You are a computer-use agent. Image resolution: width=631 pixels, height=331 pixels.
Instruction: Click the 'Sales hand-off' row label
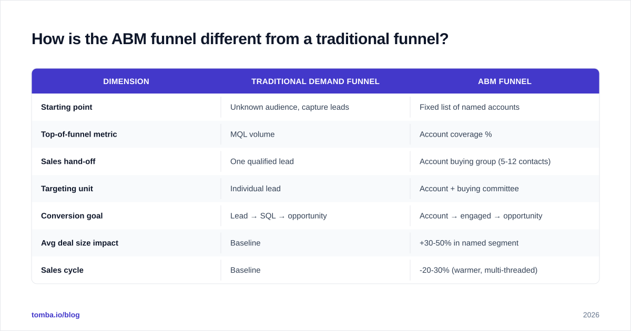pyautogui.click(x=68, y=162)
